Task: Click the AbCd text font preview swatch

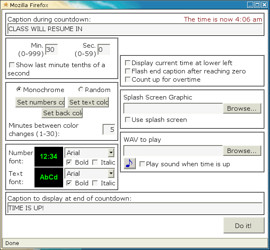Action: [49, 177]
